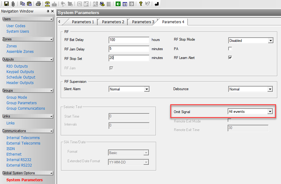Uncheck the RF Learn Alert checkbox

point(230,57)
